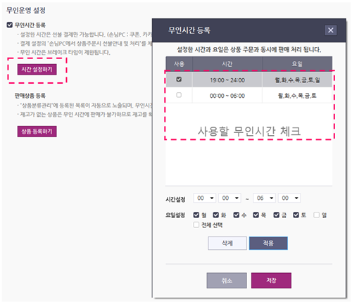Check the 전체 선택 checkbox
352x304 pixels.
pyautogui.click(x=196, y=225)
